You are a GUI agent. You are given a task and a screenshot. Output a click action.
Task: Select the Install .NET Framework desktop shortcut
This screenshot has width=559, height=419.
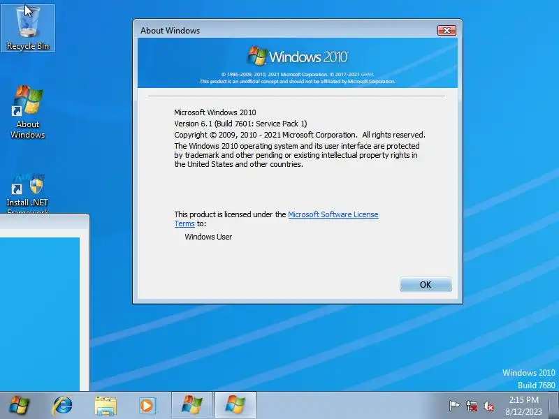coord(28,194)
